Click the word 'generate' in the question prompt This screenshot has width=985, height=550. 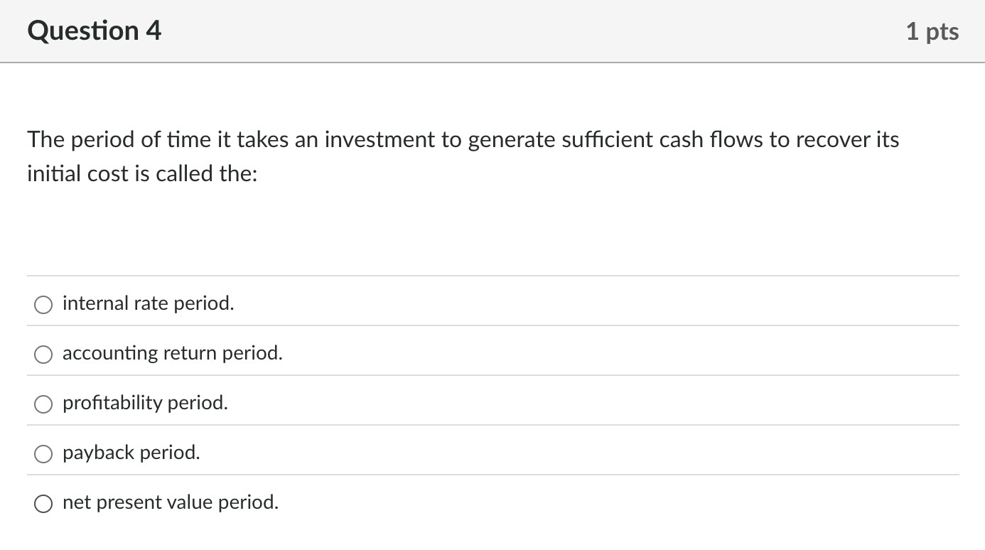[x=510, y=140]
